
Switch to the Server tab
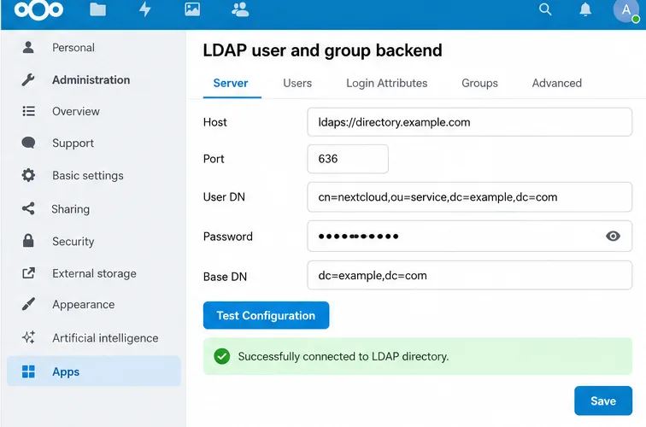point(231,83)
